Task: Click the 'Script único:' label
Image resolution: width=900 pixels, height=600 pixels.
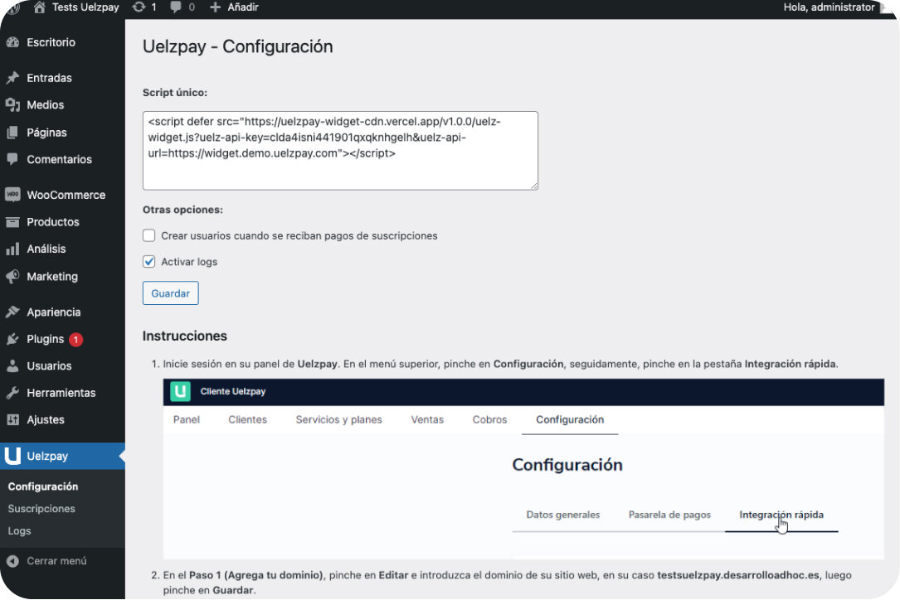Action: coord(174,93)
